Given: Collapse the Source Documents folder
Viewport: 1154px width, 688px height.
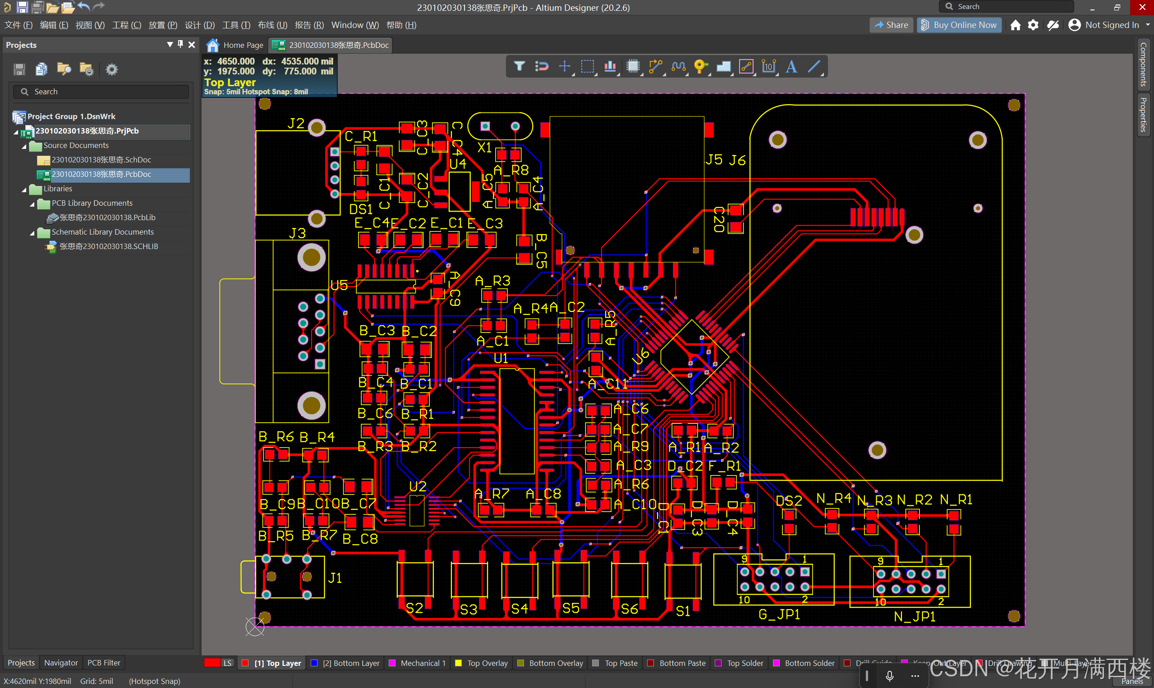Looking at the screenshot, I should click(x=24, y=146).
